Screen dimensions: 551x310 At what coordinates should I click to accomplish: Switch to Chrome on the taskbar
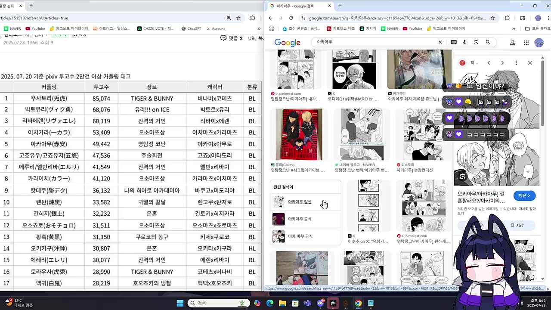pyautogui.click(x=358, y=303)
